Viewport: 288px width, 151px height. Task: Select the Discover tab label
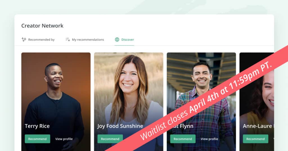[128, 40]
